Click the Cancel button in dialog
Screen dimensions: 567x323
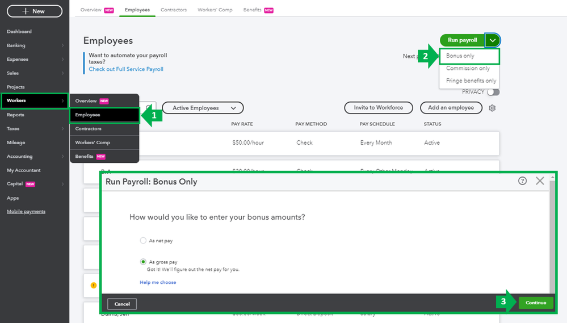(122, 304)
